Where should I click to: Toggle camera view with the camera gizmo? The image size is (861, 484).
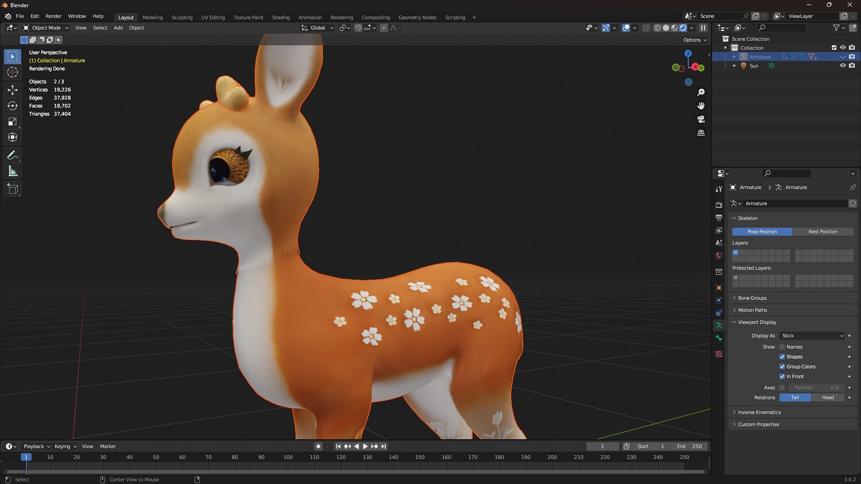point(701,119)
